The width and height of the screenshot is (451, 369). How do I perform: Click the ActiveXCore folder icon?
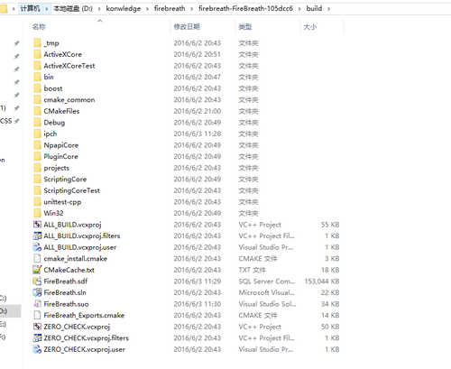(x=37, y=54)
